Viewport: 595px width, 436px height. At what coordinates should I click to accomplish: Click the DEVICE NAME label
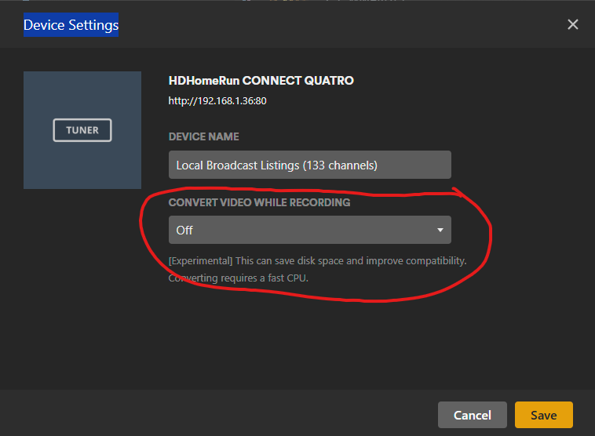[204, 136]
